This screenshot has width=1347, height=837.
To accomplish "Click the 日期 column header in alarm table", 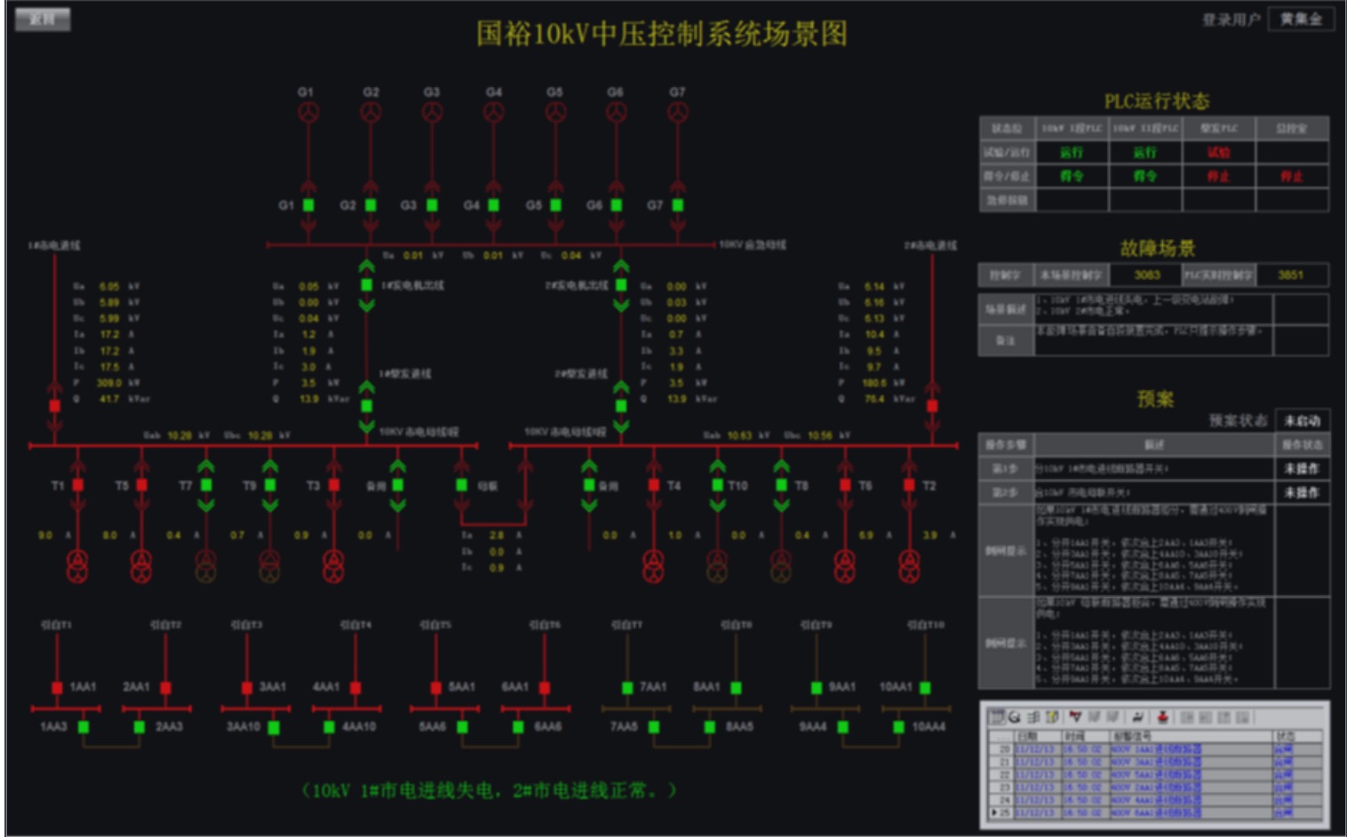I will click(1039, 737).
